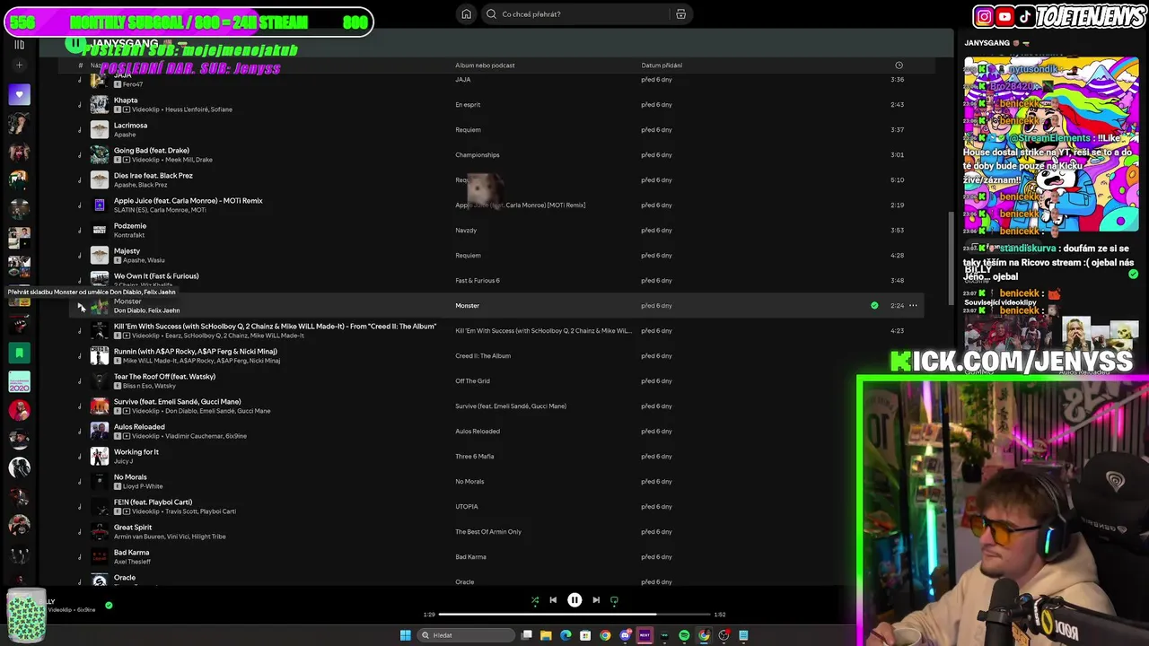Open three-dot menu for Monster row

(x=913, y=306)
